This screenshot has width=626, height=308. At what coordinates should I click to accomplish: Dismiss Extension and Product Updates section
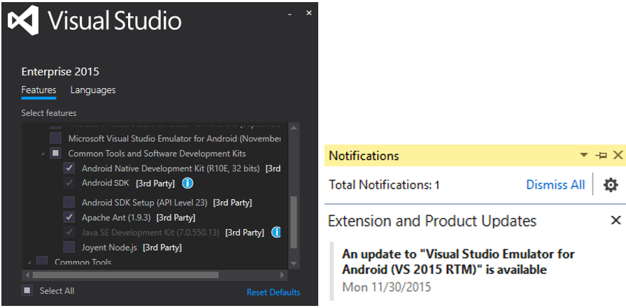616,221
